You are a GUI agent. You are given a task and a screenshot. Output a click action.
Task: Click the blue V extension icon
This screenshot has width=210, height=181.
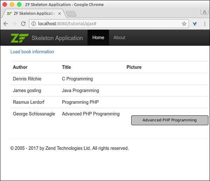click(195, 24)
